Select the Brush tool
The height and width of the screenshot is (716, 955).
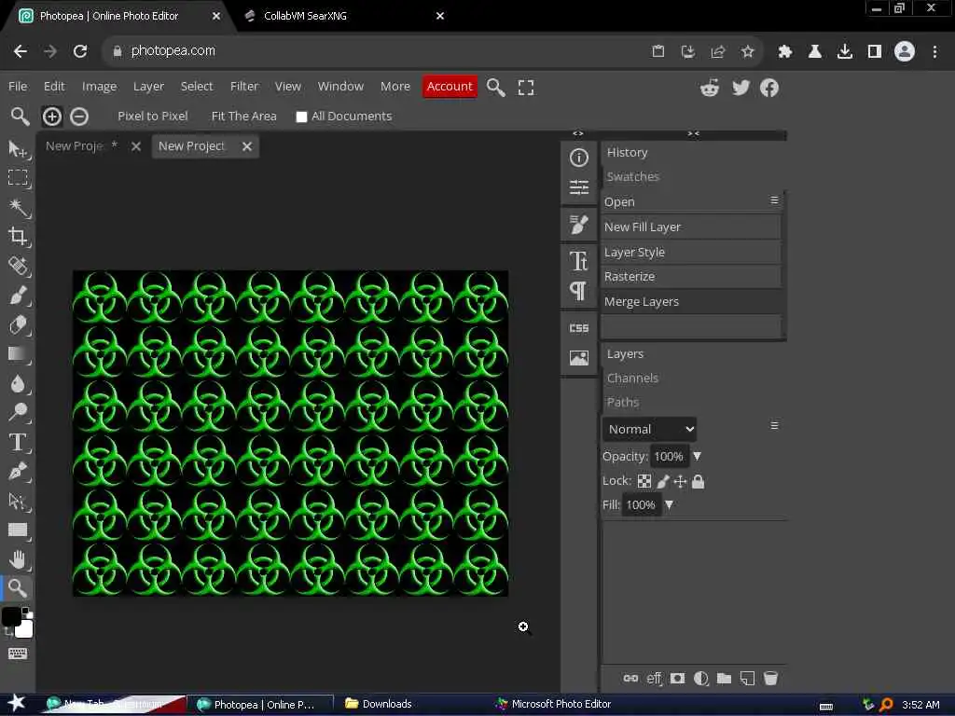(17, 296)
